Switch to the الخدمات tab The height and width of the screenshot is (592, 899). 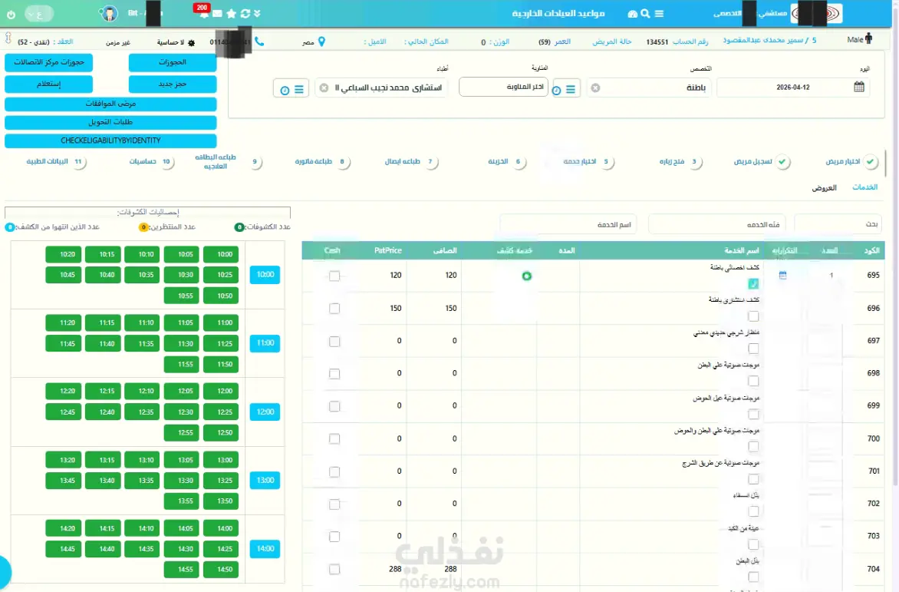[x=864, y=187]
